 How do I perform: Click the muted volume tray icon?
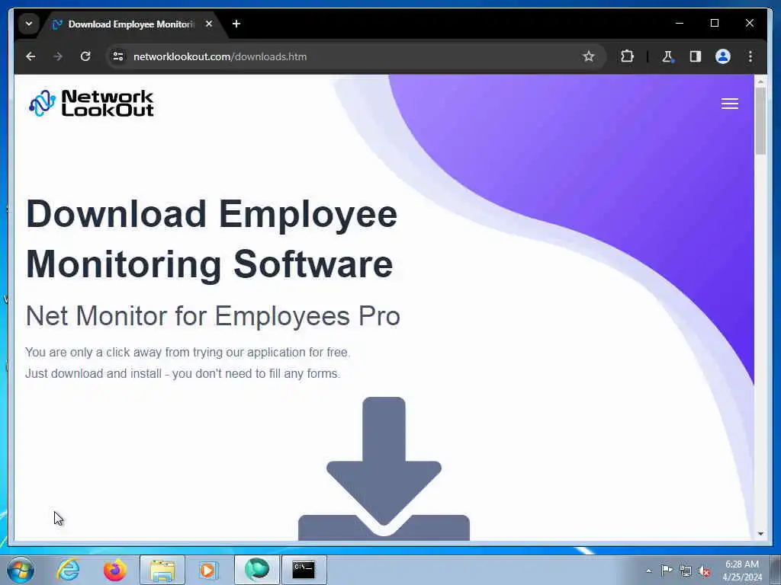704,571
